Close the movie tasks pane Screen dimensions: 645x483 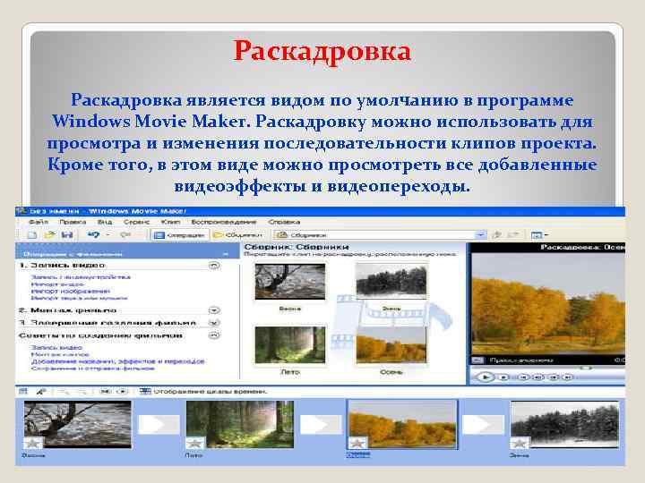(226, 254)
